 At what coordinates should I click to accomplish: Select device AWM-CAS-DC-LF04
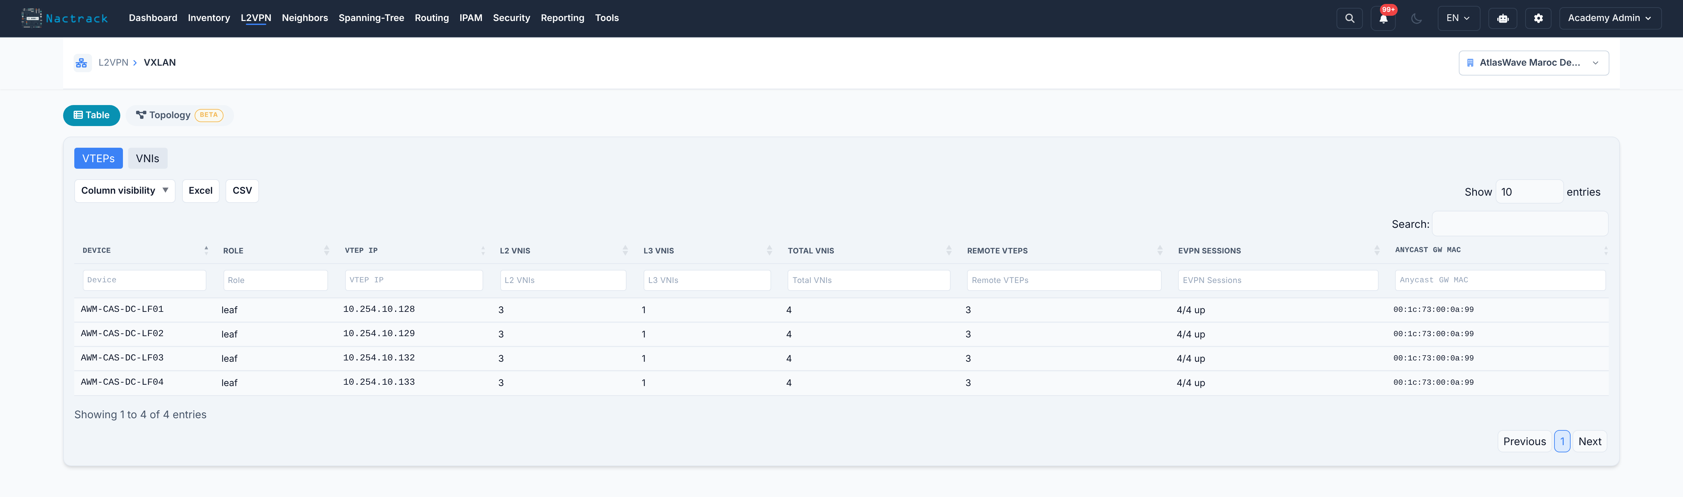[122, 382]
